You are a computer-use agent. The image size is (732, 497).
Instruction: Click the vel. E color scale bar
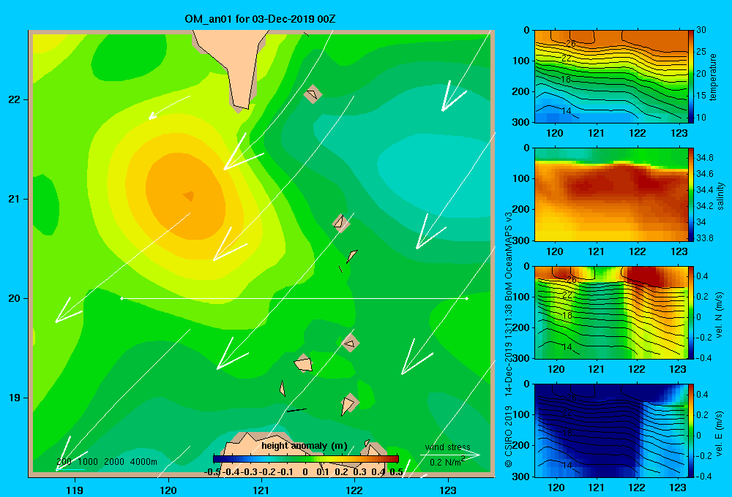point(691,430)
